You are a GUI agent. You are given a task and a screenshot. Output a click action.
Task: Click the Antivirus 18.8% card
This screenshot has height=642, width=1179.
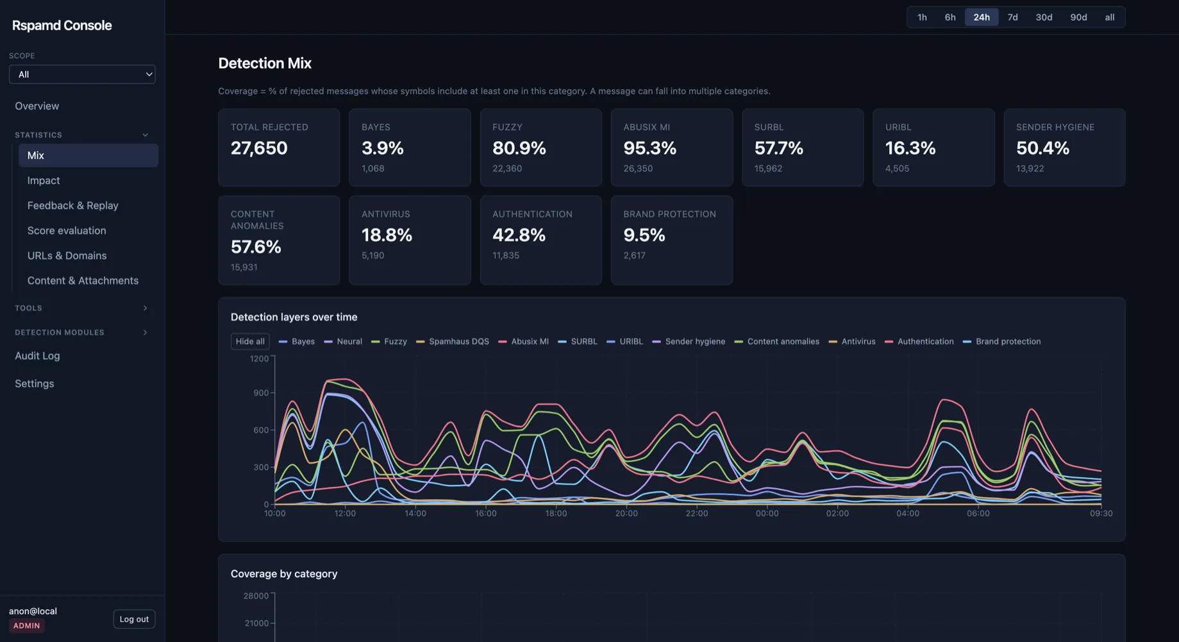410,241
